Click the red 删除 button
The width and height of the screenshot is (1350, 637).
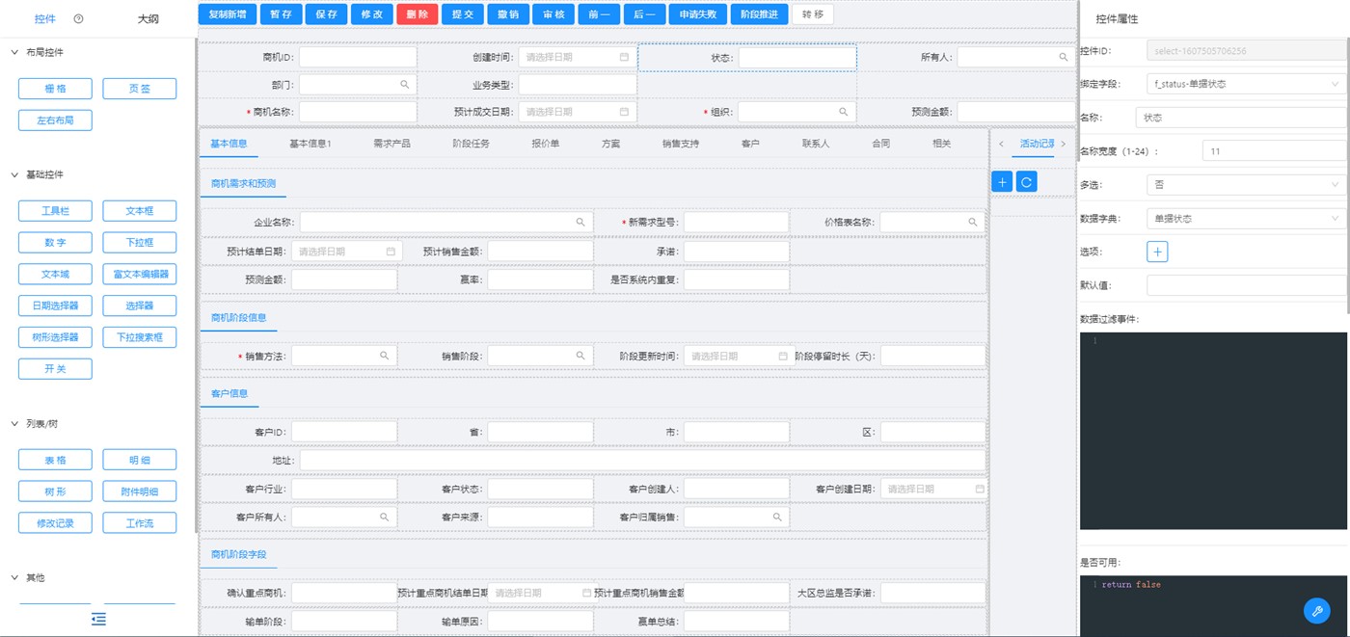click(417, 14)
